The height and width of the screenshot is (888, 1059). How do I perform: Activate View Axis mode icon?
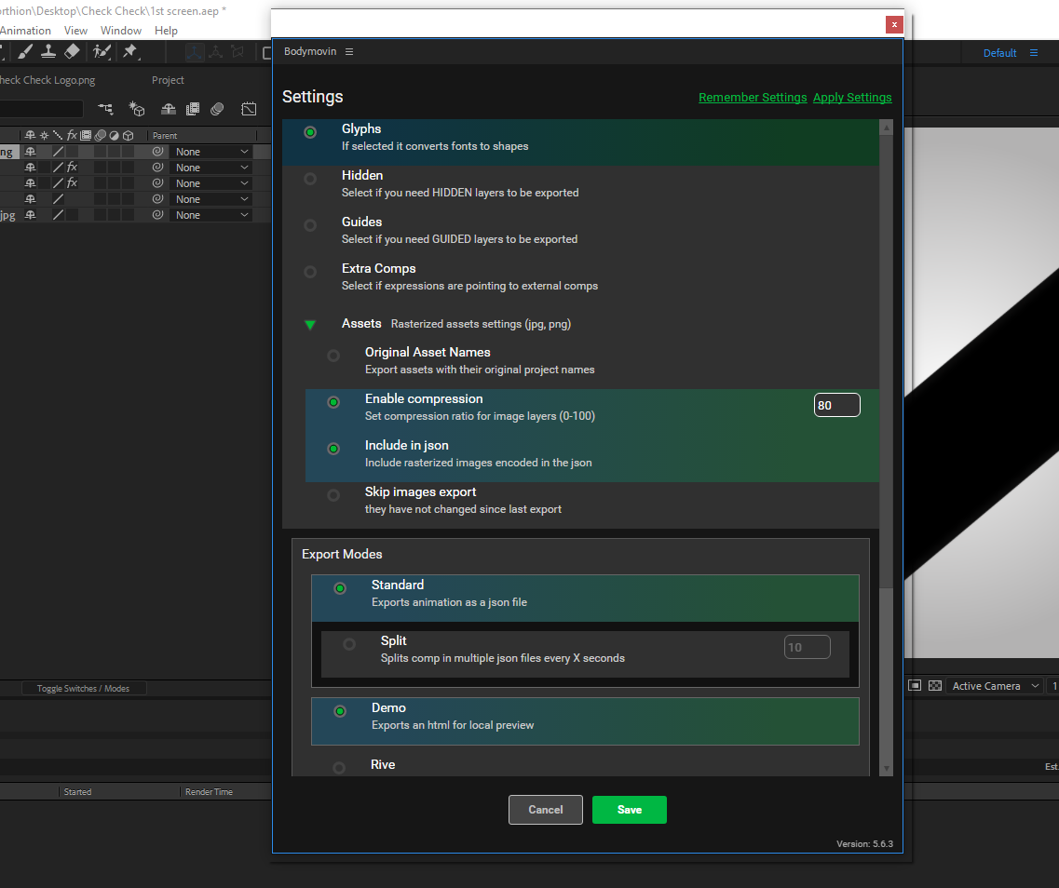pos(238,52)
